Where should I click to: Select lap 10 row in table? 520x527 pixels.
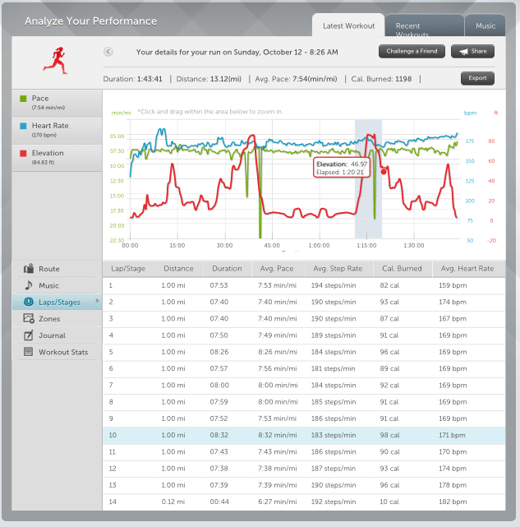(x=304, y=436)
